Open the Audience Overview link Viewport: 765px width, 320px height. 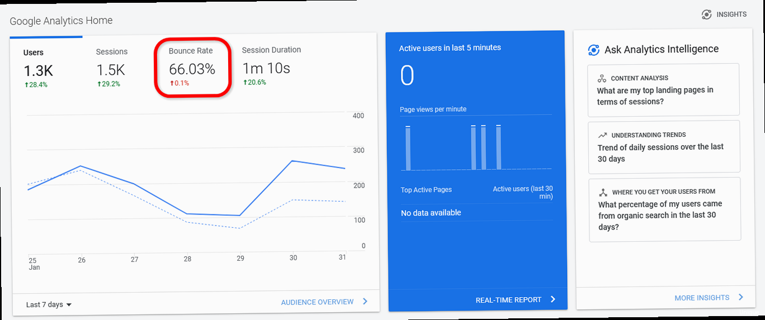pyautogui.click(x=317, y=302)
